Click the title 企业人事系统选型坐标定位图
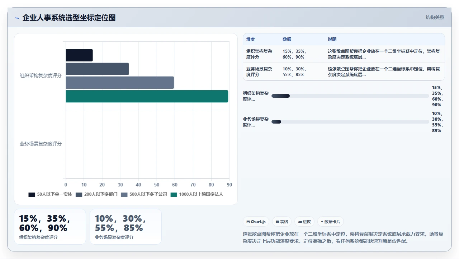This screenshot has height=259, width=459. (69, 18)
